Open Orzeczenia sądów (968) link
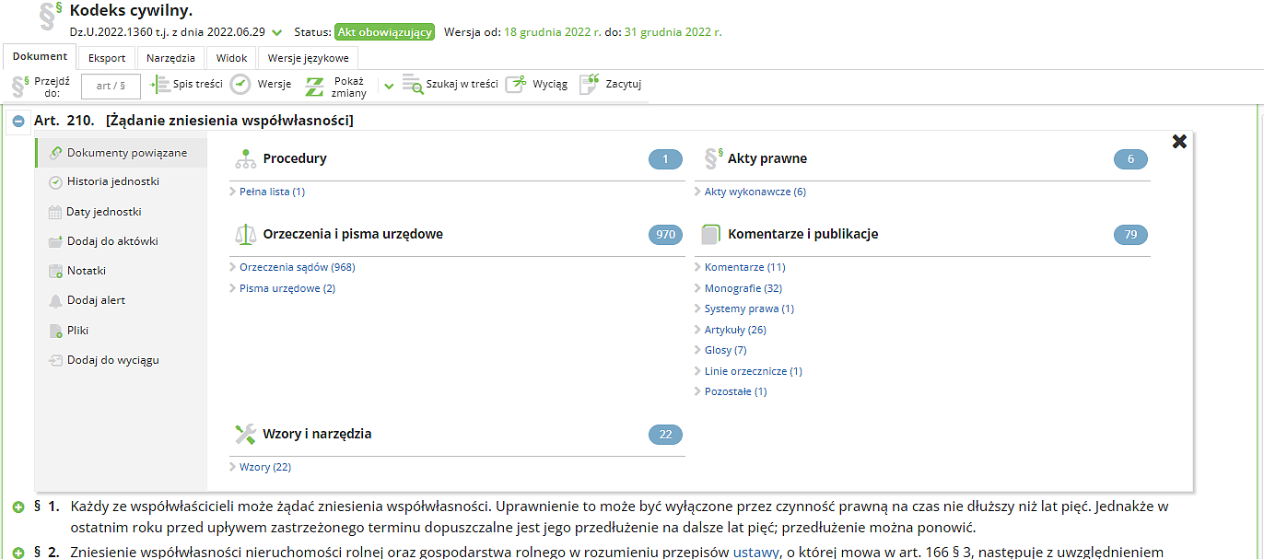The height and width of the screenshot is (559, 1264). (297, 267)
